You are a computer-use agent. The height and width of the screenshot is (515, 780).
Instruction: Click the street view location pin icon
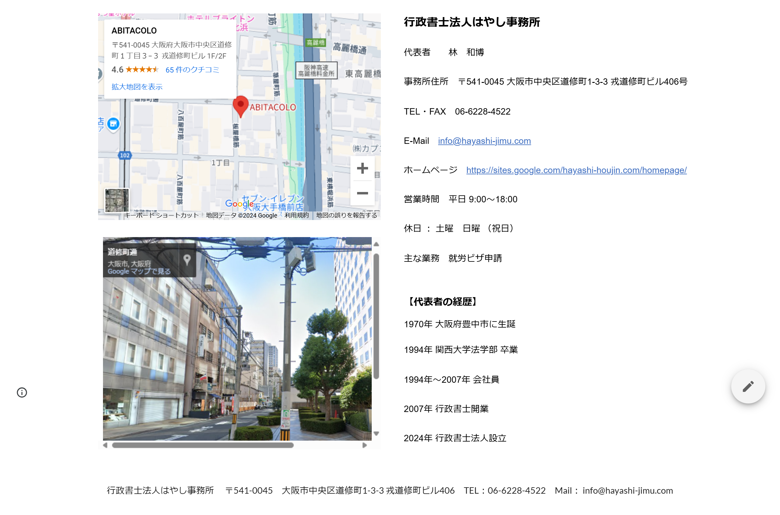coord(187,260)
